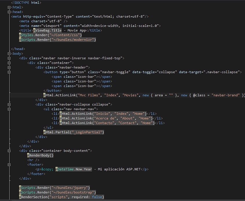The image size is (245, 201).
Task: Collapse the ul nav navbar-nav list
Action: pos(9,109)
